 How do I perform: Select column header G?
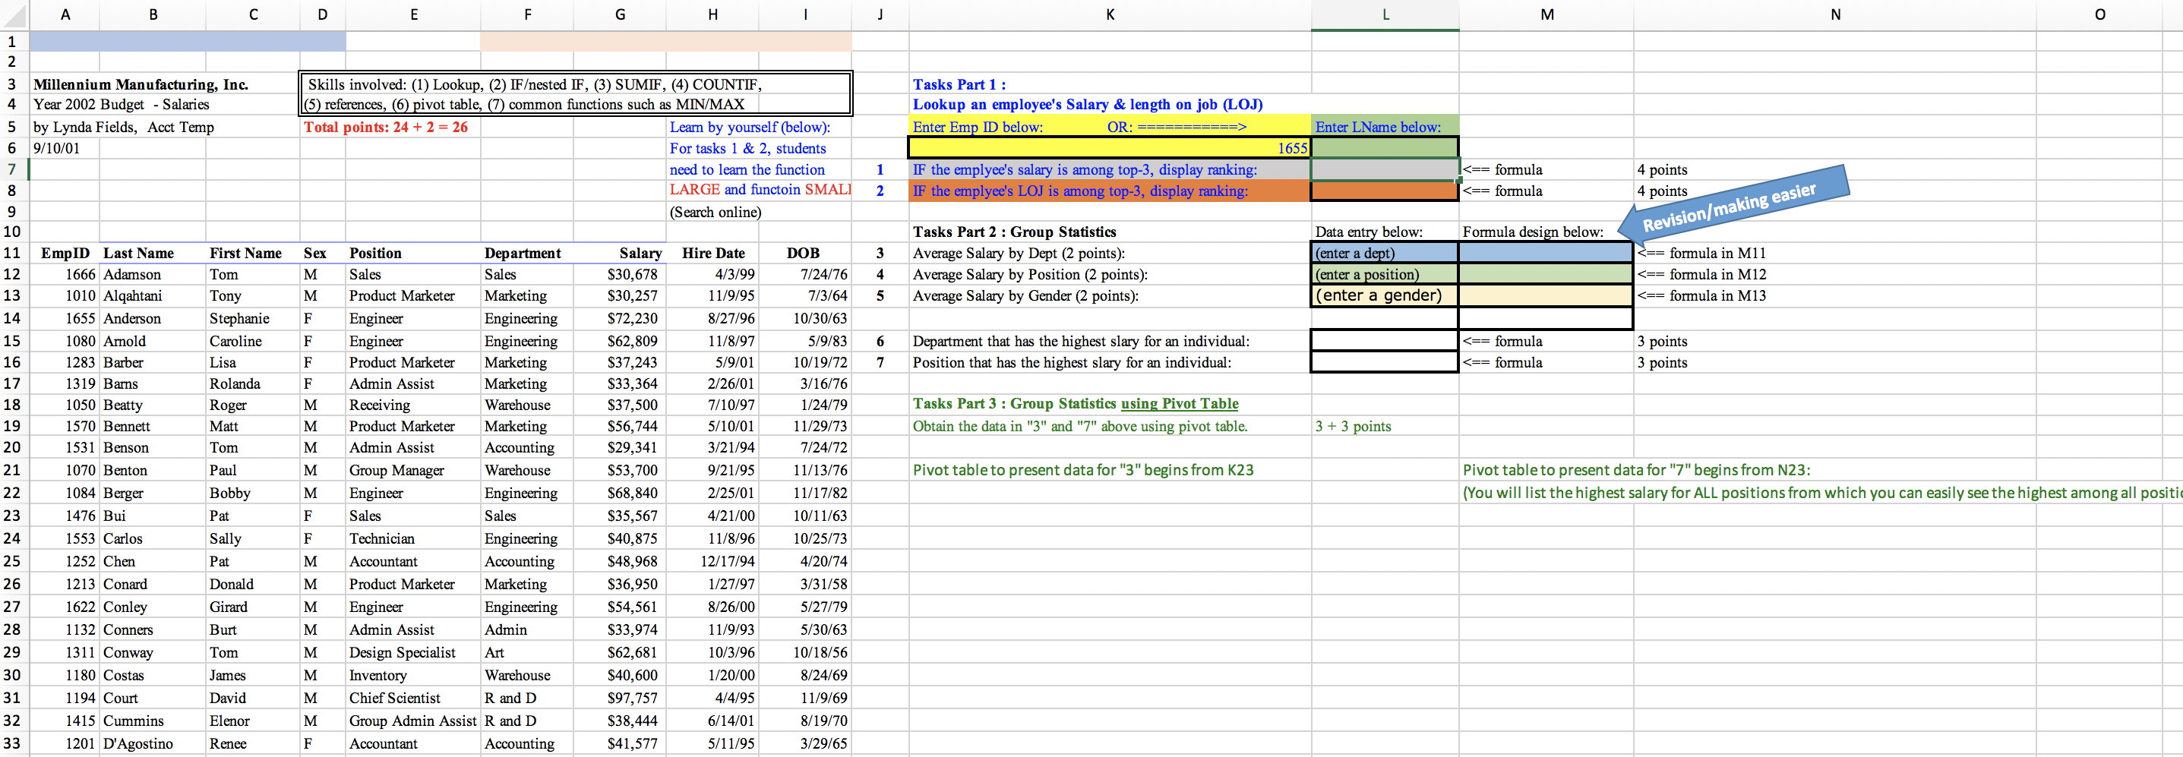pos(620,14)
